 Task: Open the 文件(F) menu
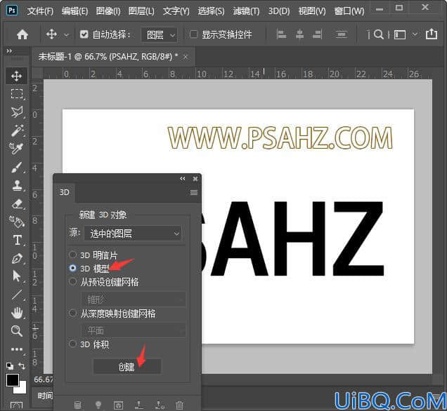[x=40, y=11]
